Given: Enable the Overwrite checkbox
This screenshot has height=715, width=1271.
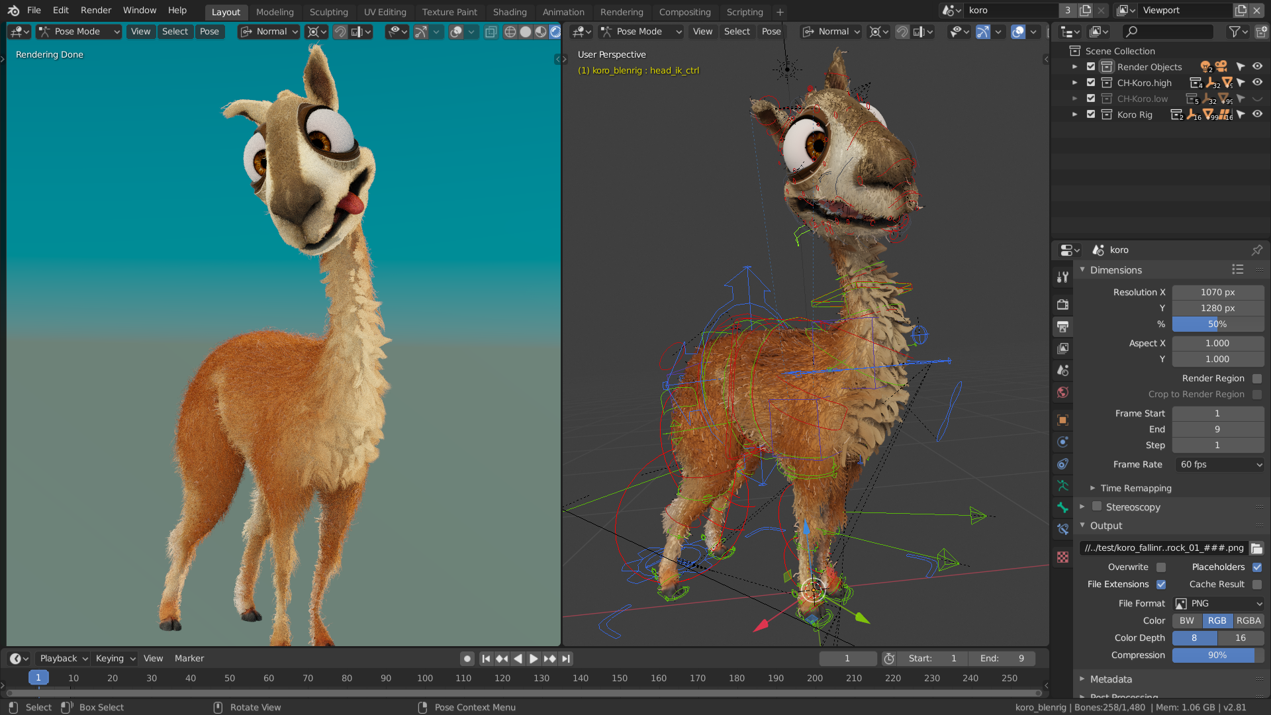Looking at the screenshot, I should coord(1161,567).
